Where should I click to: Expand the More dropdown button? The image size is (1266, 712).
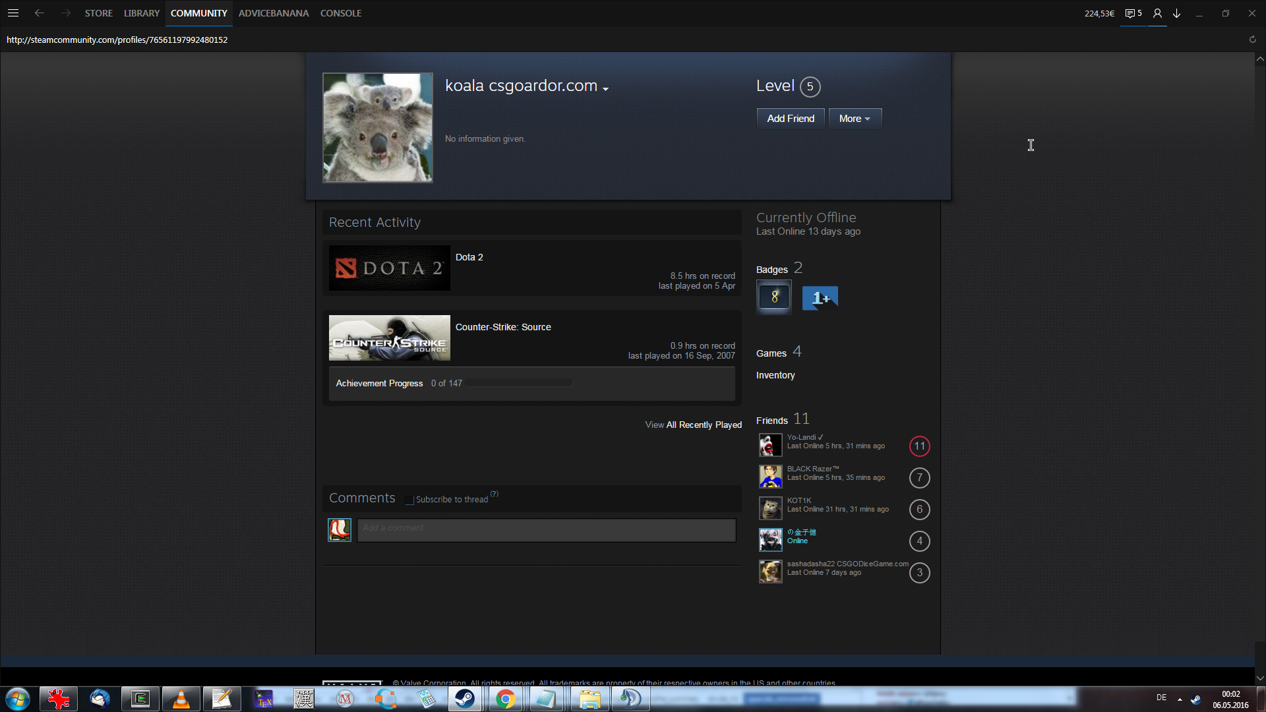tap(855, 119)
